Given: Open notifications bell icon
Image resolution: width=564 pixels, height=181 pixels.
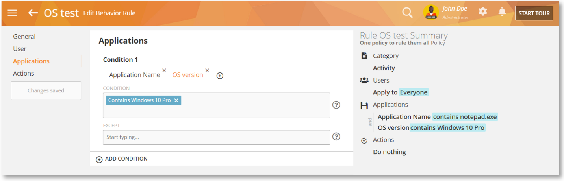Looking at the screenshot, I should pos(502,12).
